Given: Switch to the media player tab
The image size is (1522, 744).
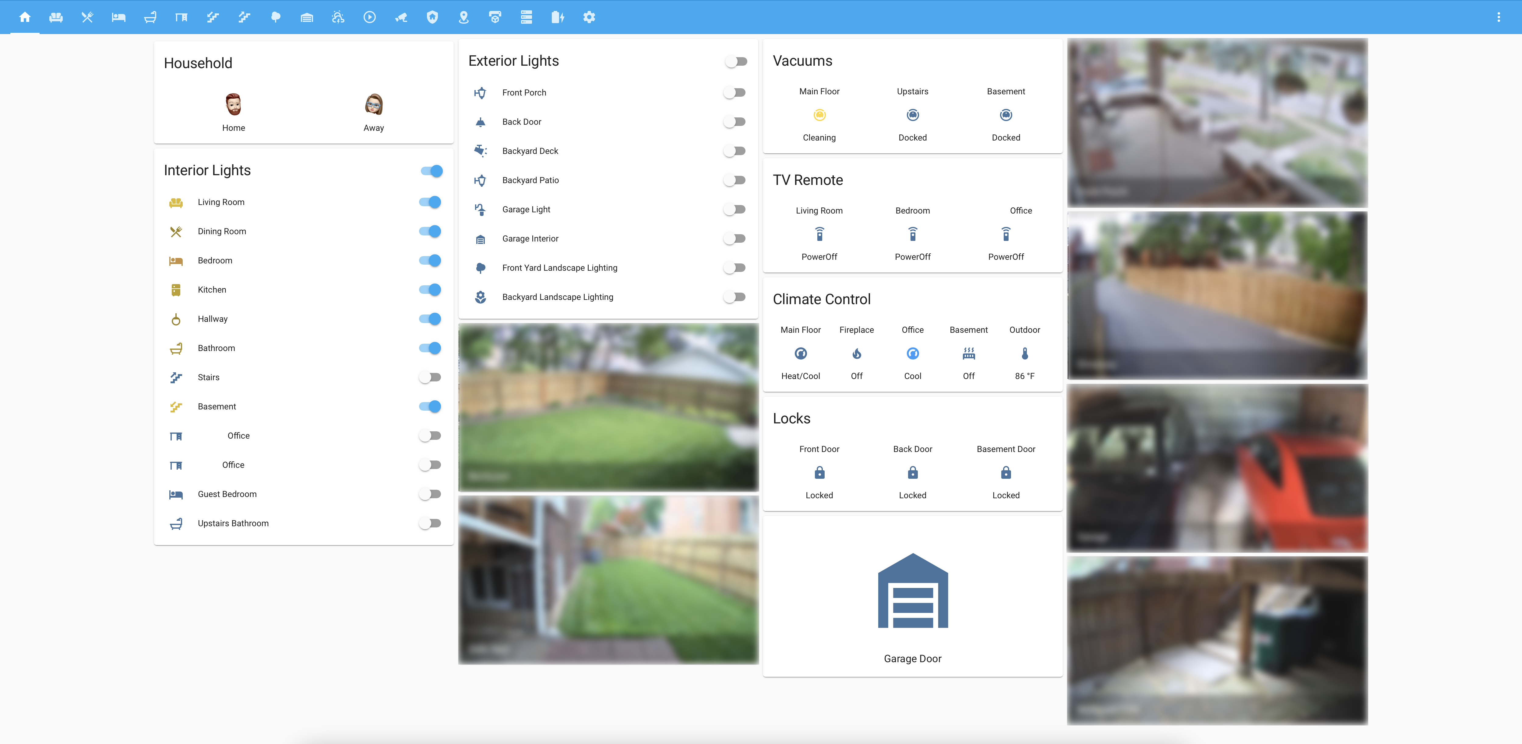Looking at the screenshot, I should [x=369, y=17].
